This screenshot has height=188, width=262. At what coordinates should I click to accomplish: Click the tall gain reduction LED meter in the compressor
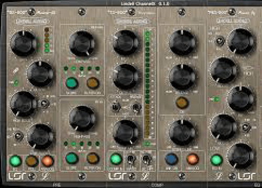(148, 85)
